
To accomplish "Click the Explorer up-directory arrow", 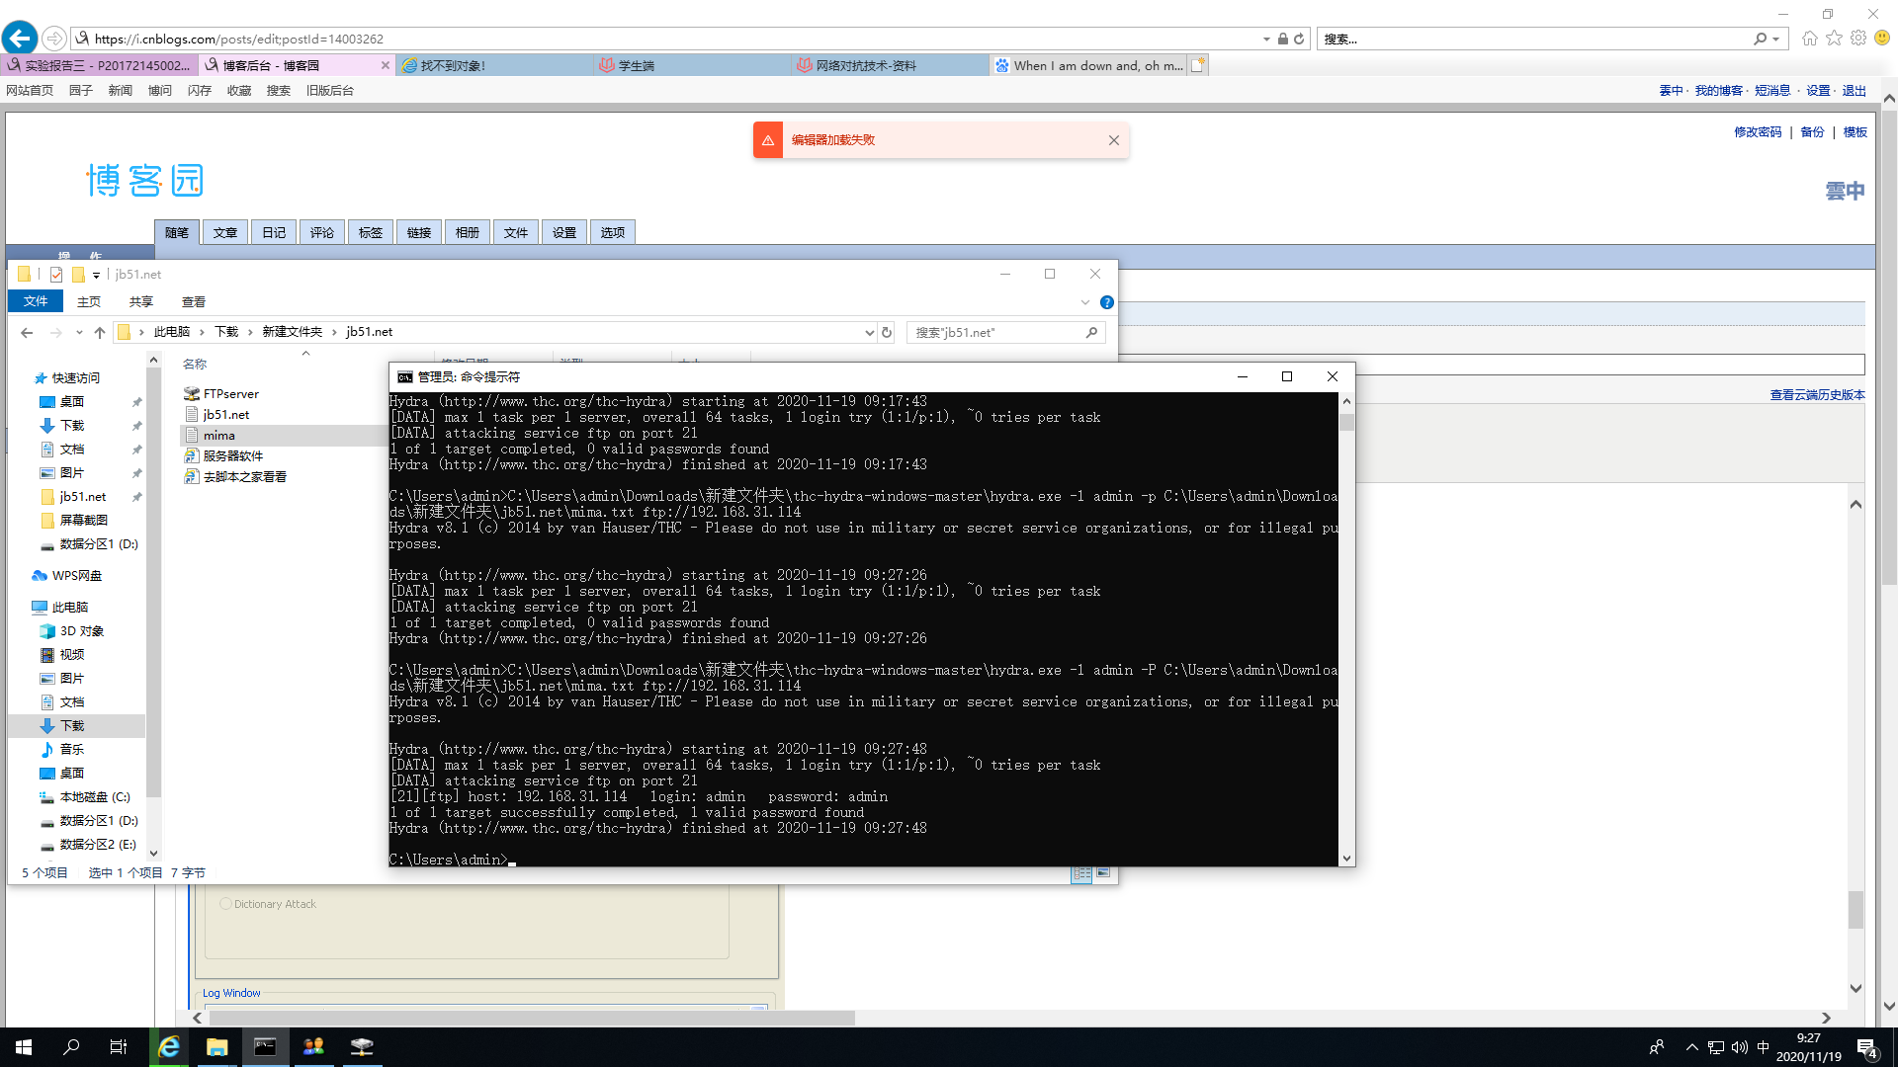I will coord(99,333).
